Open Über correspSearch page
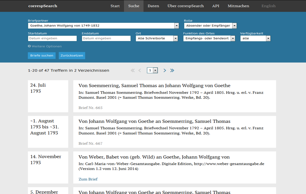The image size is (306, 194). (186, 6)
